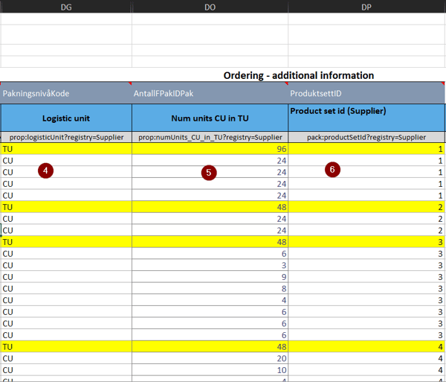This screenshot has height=382, width=446.
Task: Select the PakningsnivåKode header cell
Action: coord(66,93)
